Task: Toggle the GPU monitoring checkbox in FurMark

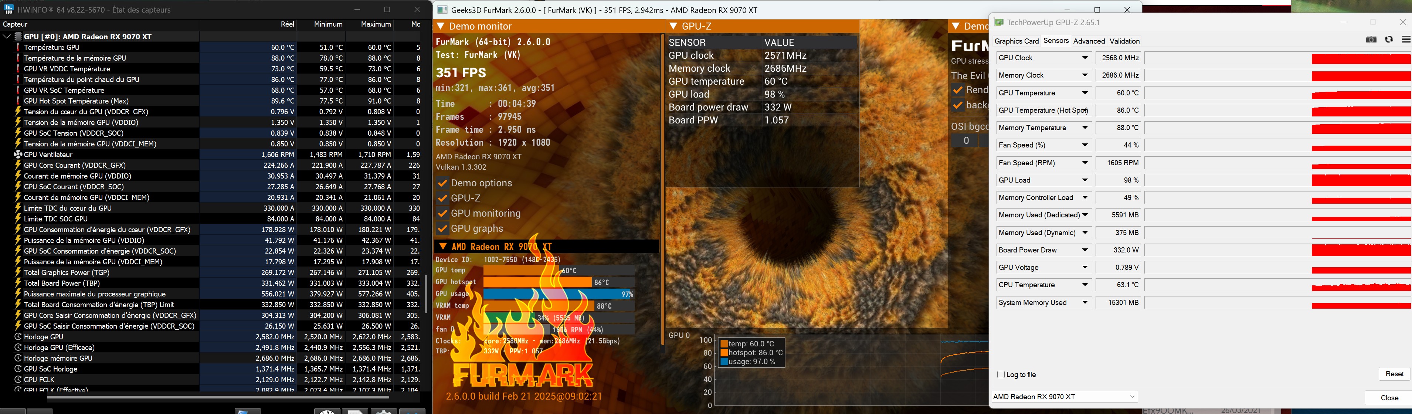Action: [443, 214]
